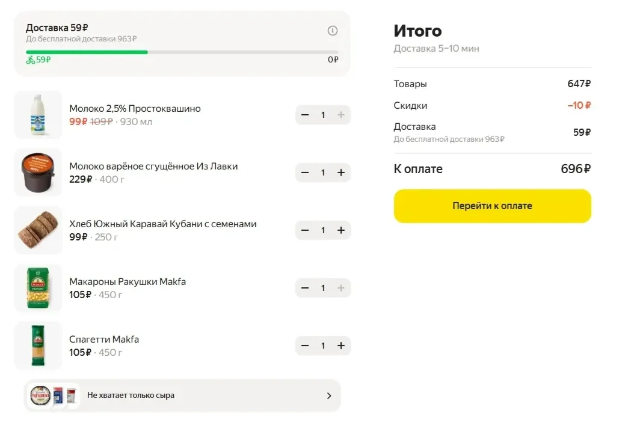The width and height of the screenshot is (631, 434).
Task: Expand the 'Не хватает только сыра' suggestion chevron
Action: tap(329, 396)
